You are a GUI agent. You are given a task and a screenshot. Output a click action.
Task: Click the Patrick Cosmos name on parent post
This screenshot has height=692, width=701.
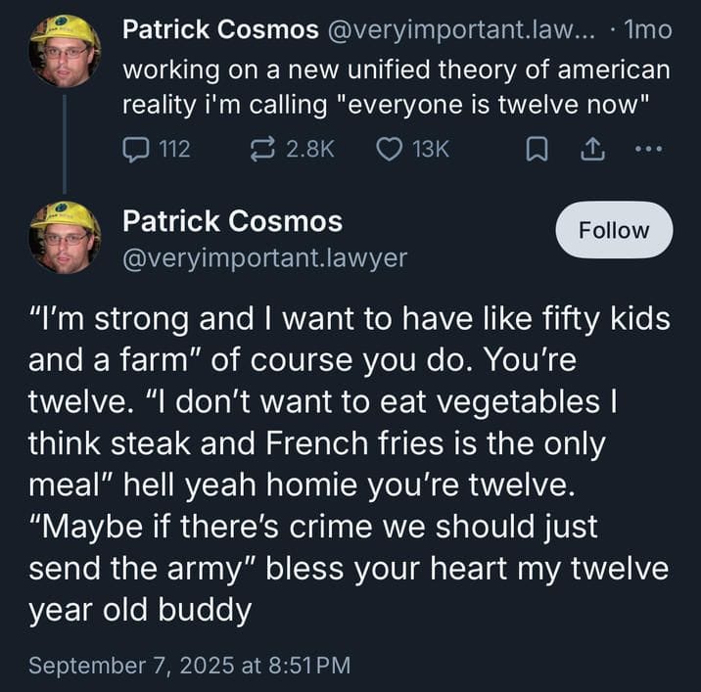219,30
